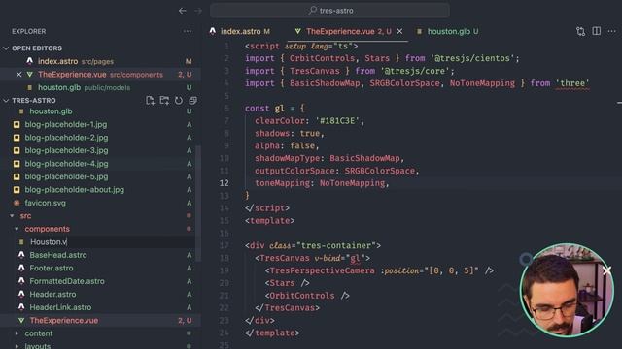
Task: Open FormattedDate.astro file
Action: coord(98,281)
